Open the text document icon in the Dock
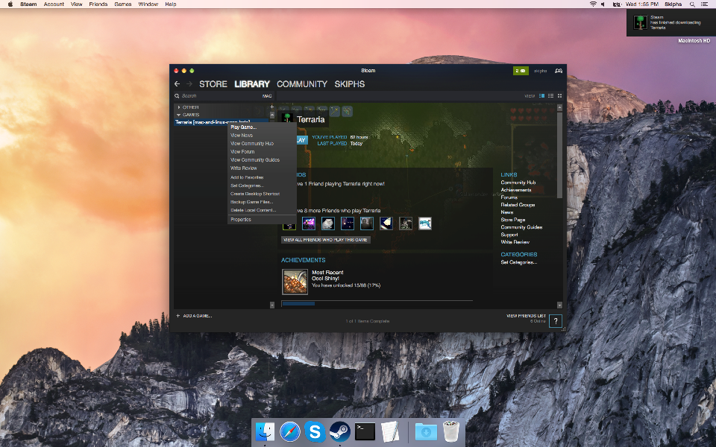 coord(389,431)
